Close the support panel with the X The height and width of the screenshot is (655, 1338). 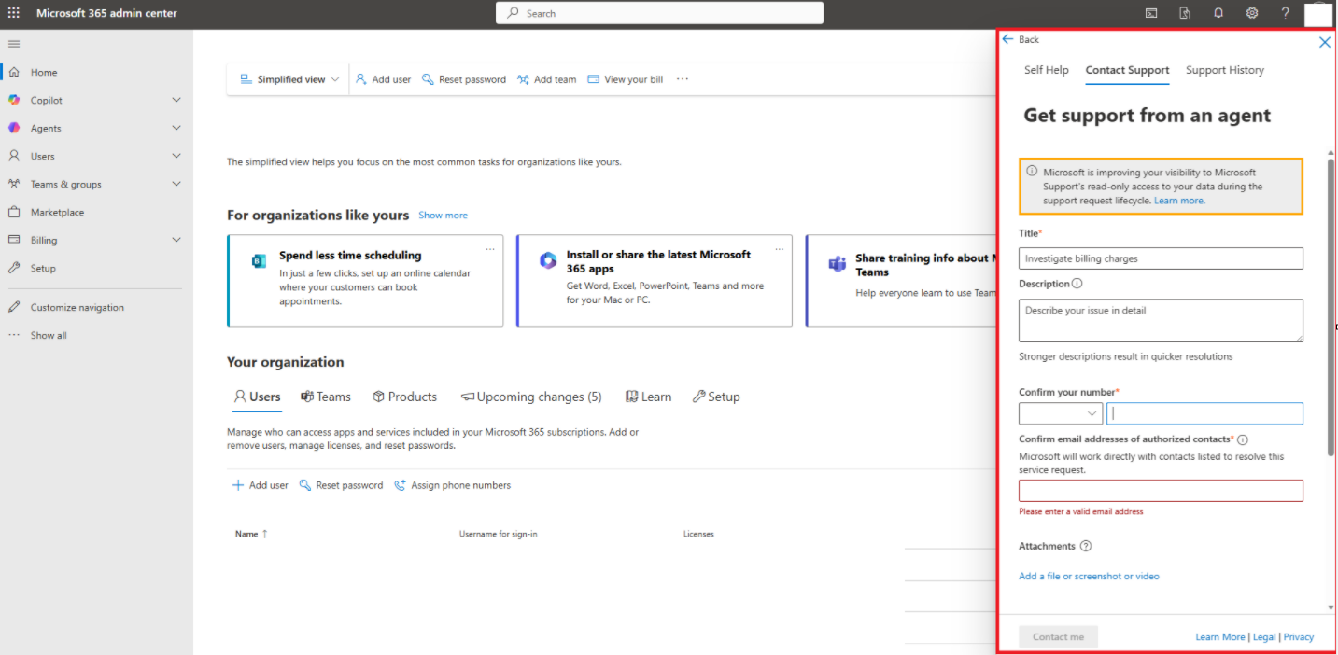click(x=1324, y=42)
